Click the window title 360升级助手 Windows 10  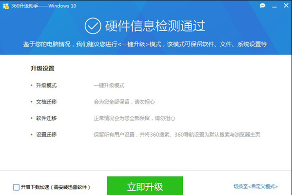(x=44, y=6)
